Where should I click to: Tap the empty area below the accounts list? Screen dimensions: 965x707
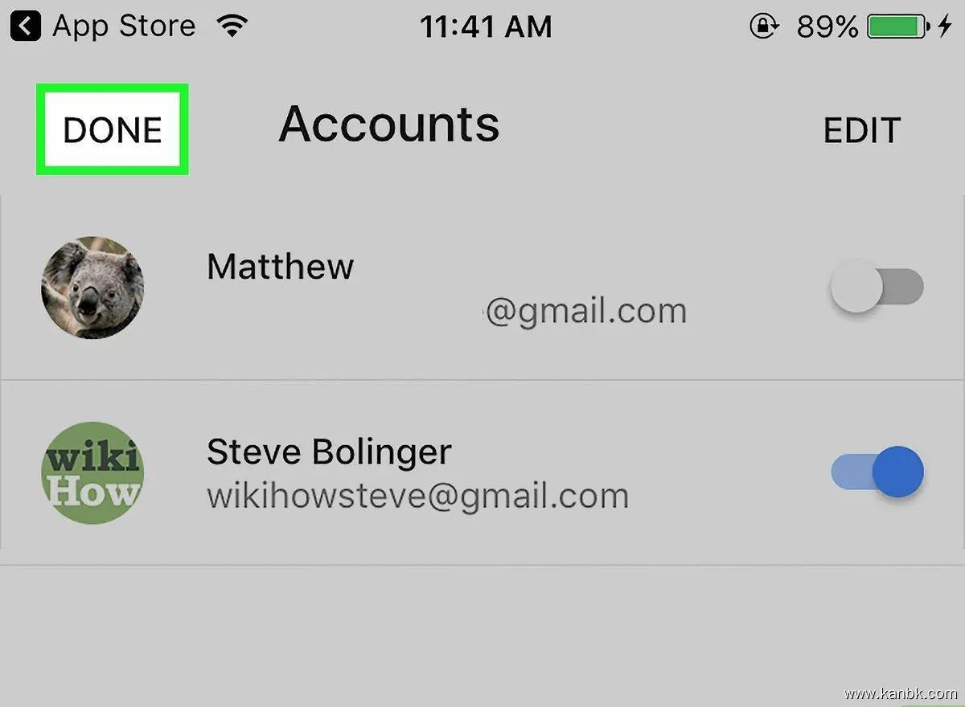482,635
